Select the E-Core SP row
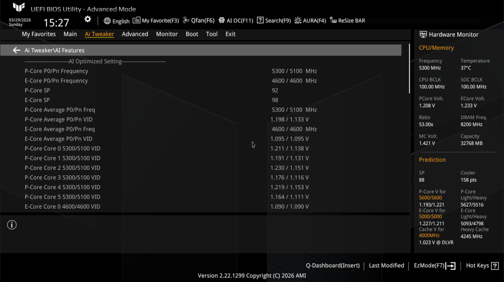This screenshot has height=282, width=504. pyautogui.click(x=201, y=100)
